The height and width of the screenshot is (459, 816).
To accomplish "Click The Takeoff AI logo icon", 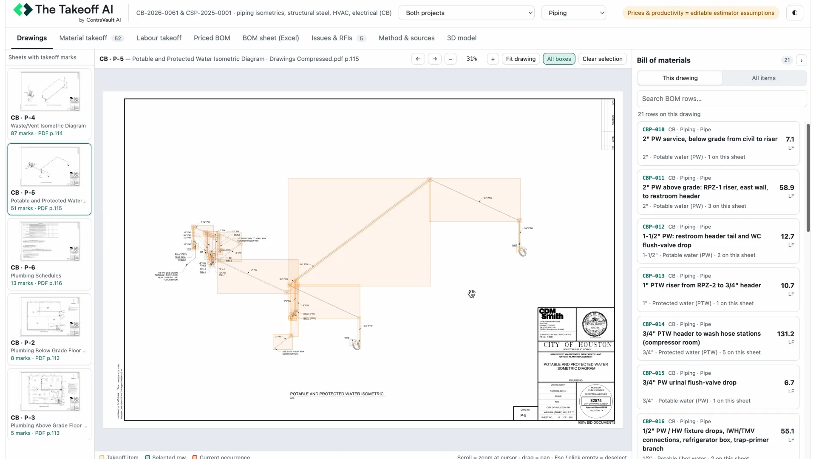I will 23,9.
